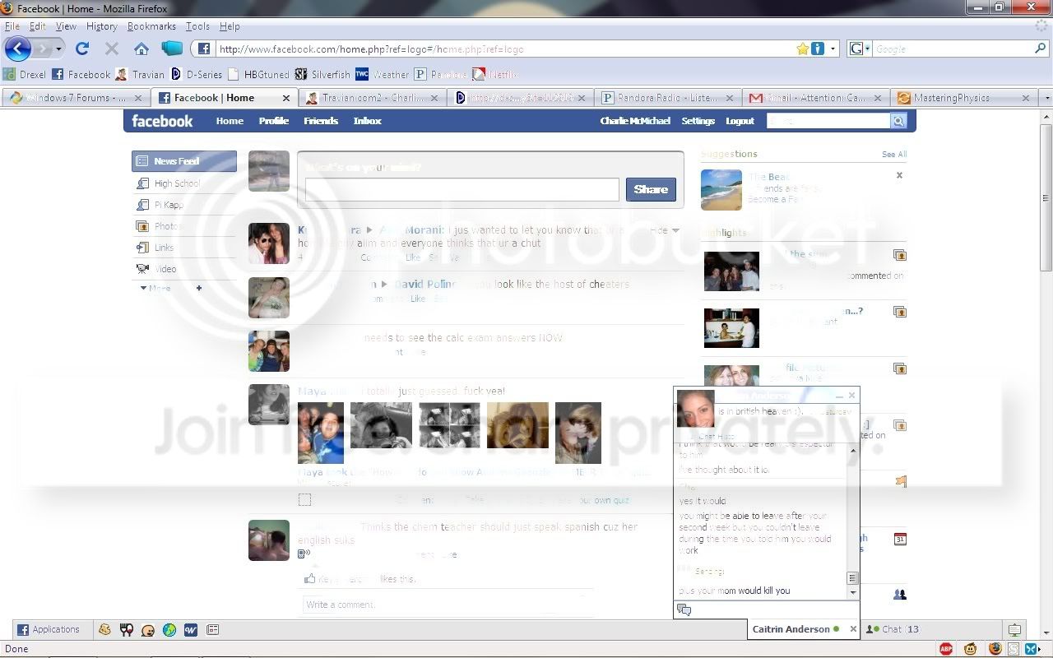The height and width of the screenshot is (658, 1053).
Task: Bookmark this page with the star icon
Action: 803,49
